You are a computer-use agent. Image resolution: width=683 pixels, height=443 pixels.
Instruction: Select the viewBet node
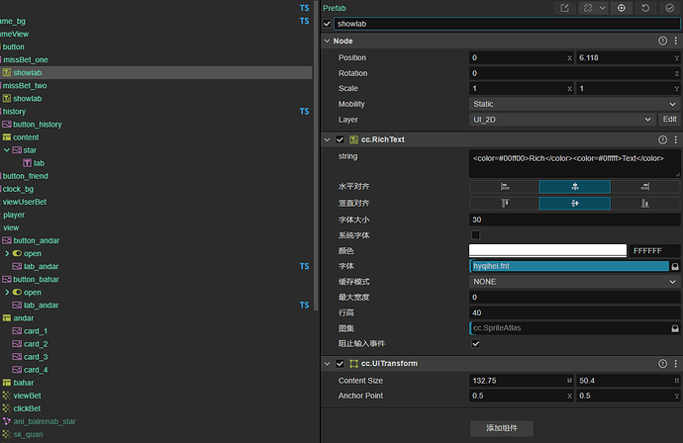pos(27,396)
